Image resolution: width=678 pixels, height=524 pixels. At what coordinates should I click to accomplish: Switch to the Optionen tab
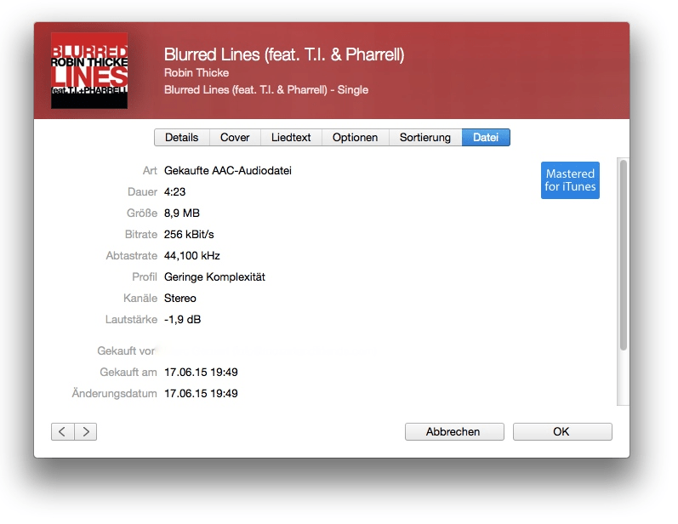(355, 138)
